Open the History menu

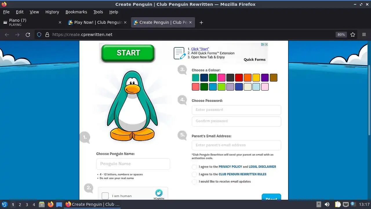pos(52,12)
